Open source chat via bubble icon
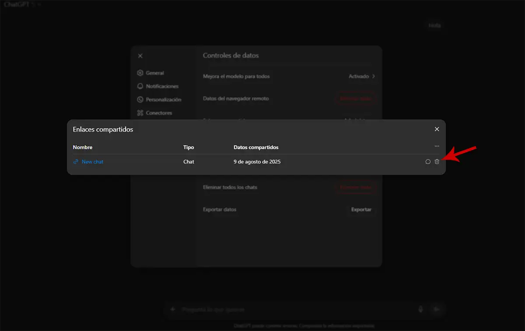The image size is (525, 331). pyautogui.click(x=428, y=162)
